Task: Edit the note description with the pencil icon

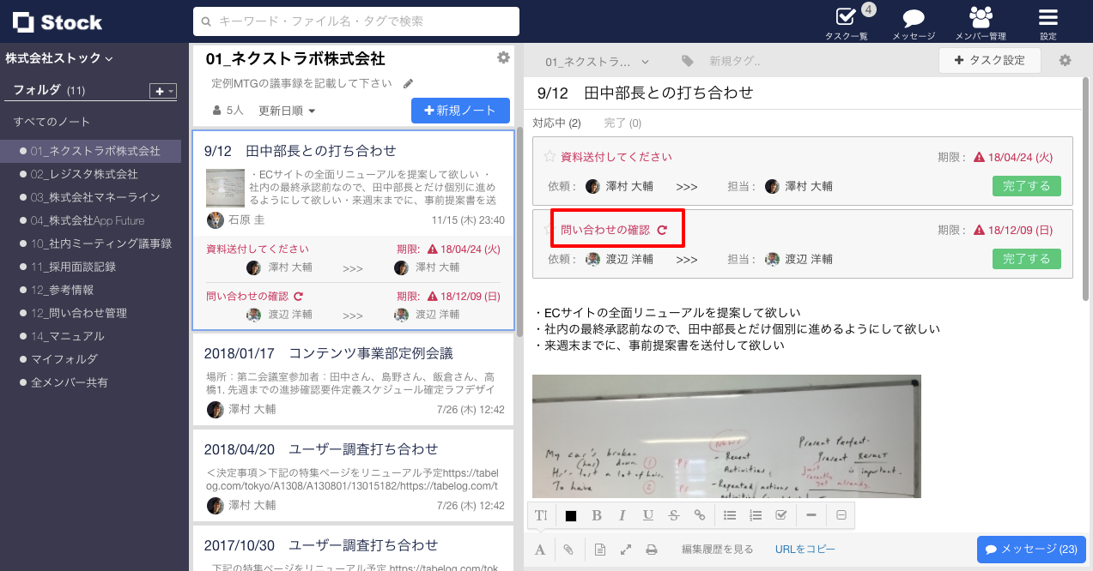Action: (x=408, y=83)
